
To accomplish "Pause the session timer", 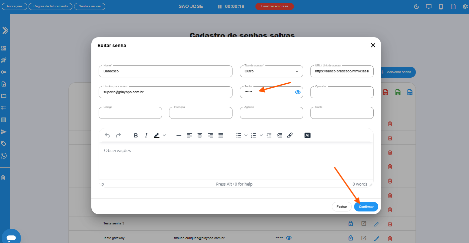I will click(x=220, y=7).
